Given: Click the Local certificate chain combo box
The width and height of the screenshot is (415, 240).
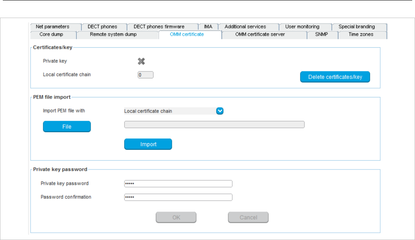Looking at the screenshot, I should tap(173, 111).
